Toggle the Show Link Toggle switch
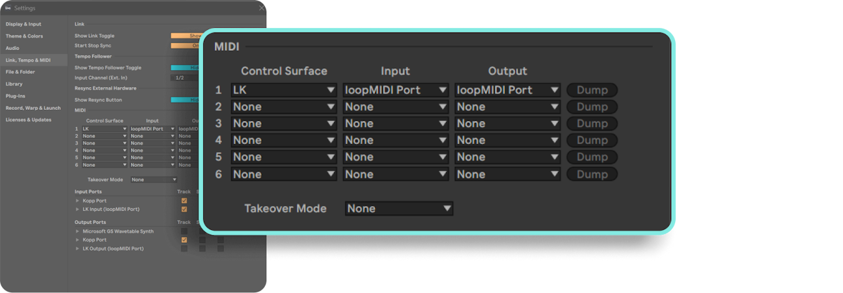 pos(186,36)
